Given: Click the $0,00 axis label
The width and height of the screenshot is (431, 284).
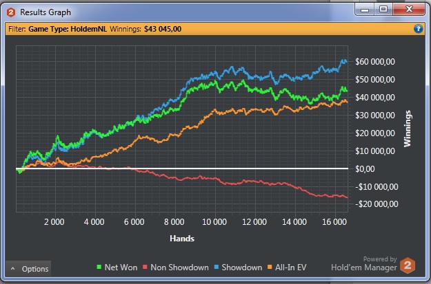Looking at the screenshot, I should pyautogui.click(x=365, y=169).
